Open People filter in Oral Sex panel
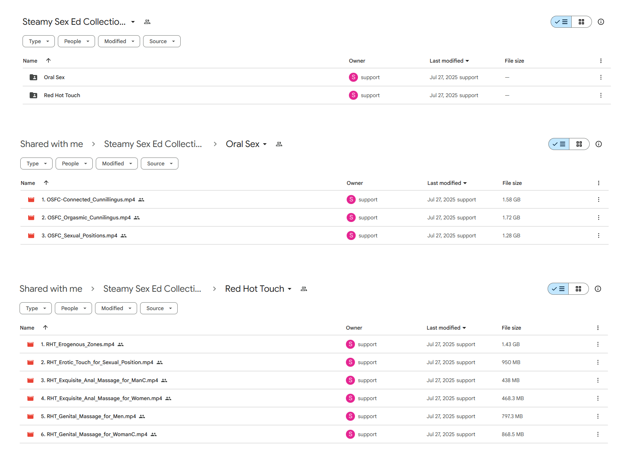 [74, 163]
